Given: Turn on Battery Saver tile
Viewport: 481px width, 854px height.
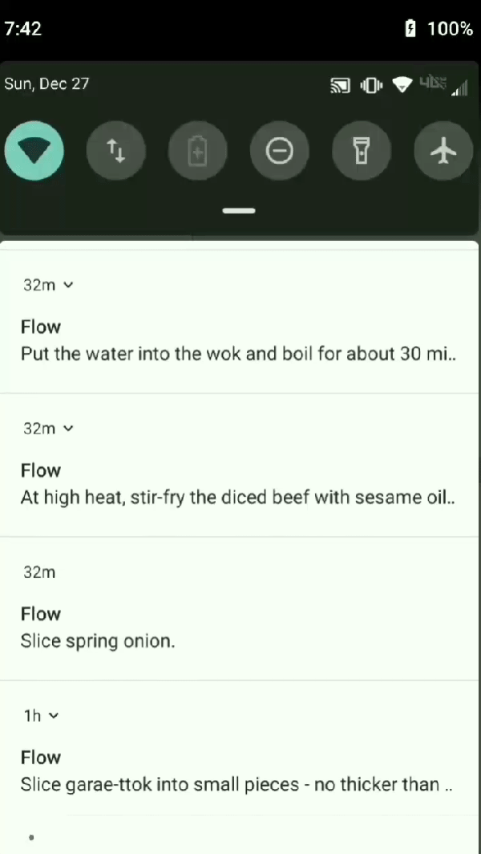Looking at the screenshot, I should point(198,151).
